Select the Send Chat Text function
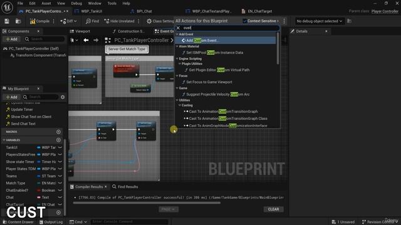The image size is (401, 225). [23, 124]
